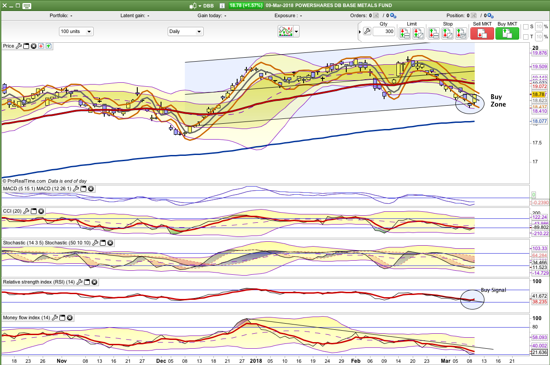Open the 100 units dropdown
The image size is (550, 365).
[x=76, y=32]
